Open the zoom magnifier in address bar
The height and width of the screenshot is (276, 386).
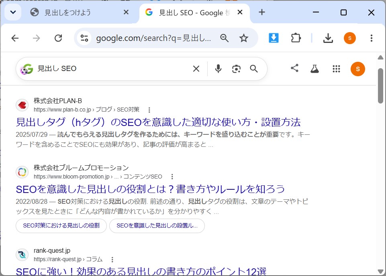tap(224, 38)
